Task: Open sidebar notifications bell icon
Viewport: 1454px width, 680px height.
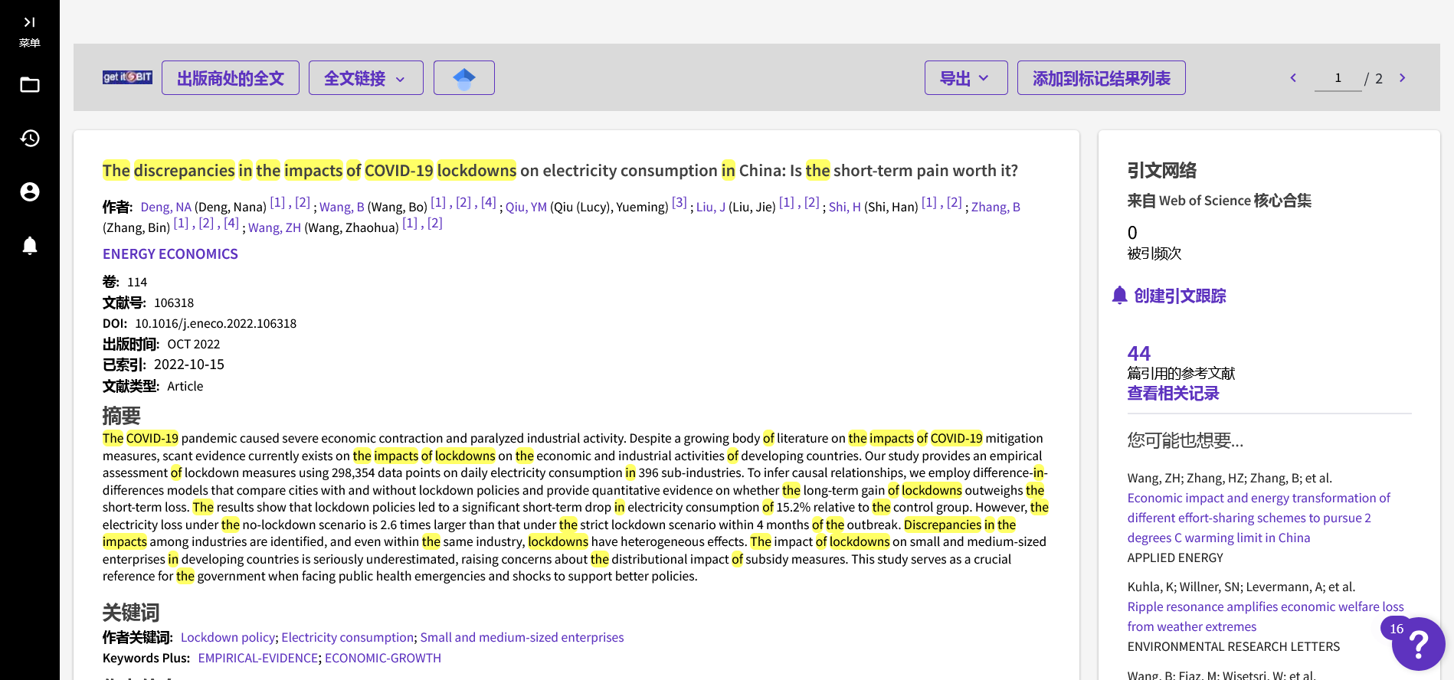Action: click(x=30, y=246)
